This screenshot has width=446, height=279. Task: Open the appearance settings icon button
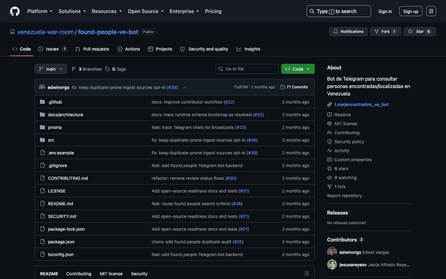pyautogui.click(x=431, y=11)
